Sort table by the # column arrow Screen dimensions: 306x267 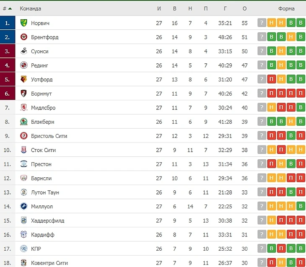[x=10, y=8]
